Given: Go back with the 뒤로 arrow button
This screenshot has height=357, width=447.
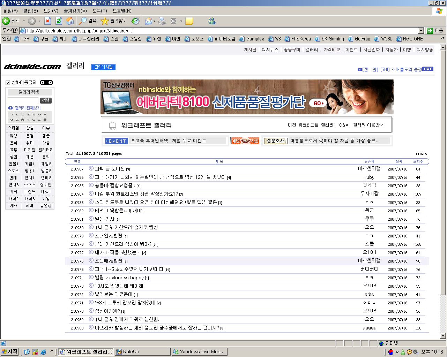Looking at the screenshot, I should [11, 21].
